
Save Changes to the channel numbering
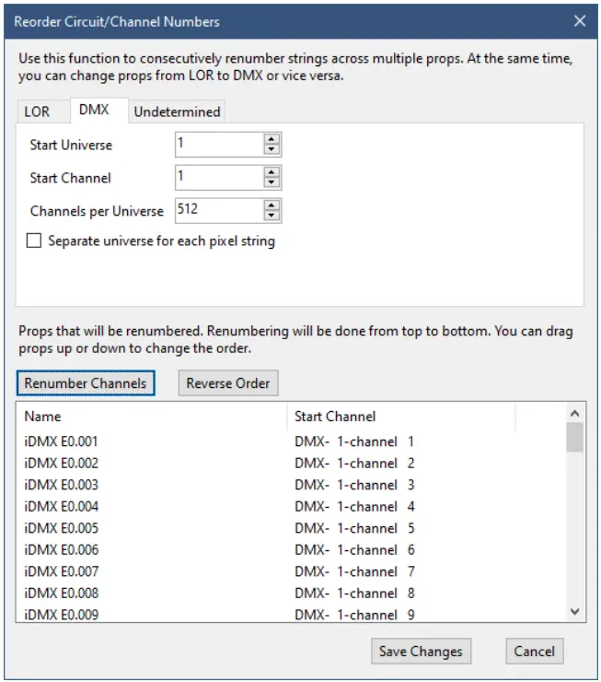(421, 651)
